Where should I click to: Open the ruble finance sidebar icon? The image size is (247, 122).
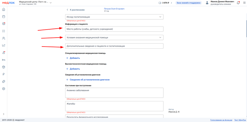pos(4,74)
